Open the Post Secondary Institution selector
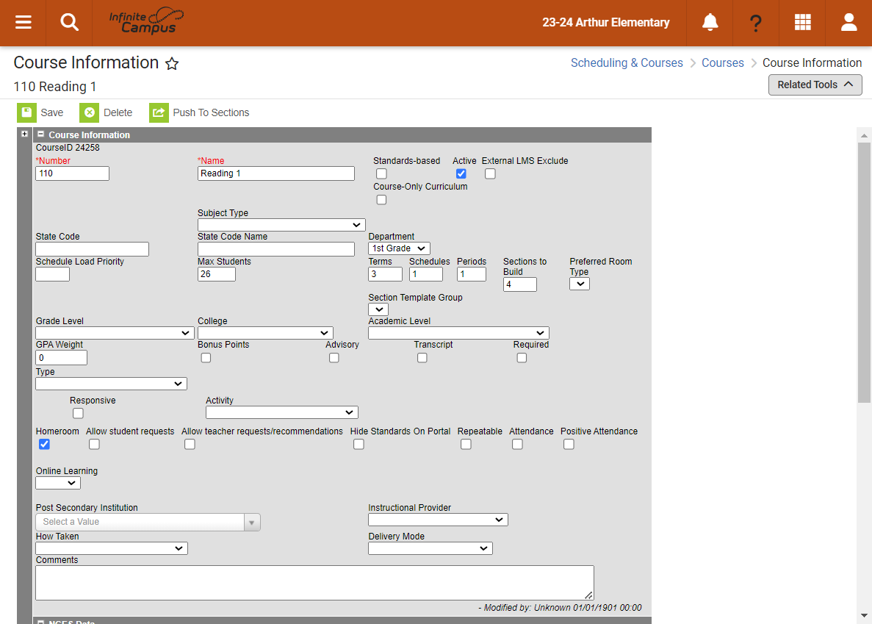872x624 pixels. [148, 522]
